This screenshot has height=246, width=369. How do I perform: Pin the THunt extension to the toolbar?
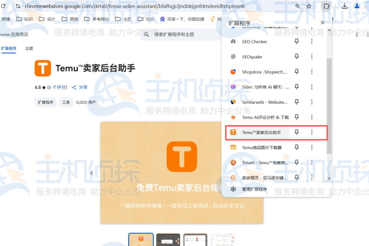coord(297,163)
